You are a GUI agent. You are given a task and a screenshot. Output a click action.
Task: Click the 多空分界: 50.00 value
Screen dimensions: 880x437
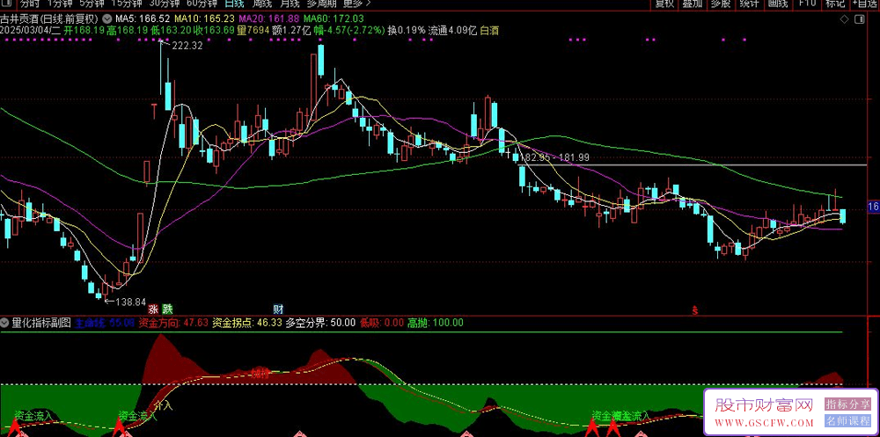coord(320,323)
